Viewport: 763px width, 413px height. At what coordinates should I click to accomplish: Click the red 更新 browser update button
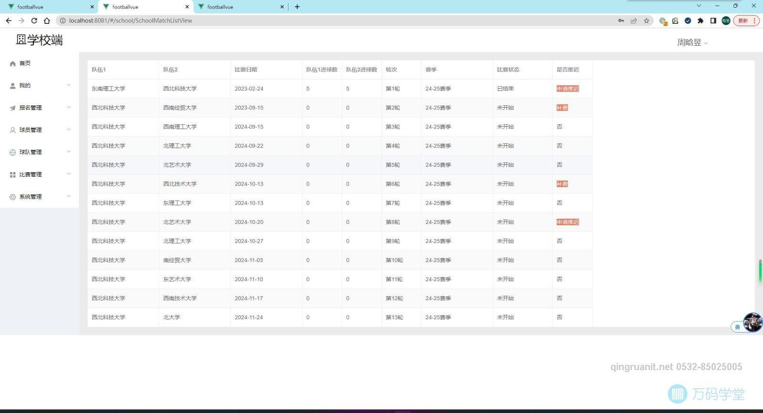click(x=746, y=20)
